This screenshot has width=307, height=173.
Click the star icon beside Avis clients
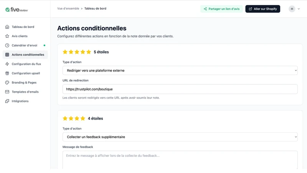pos(7,36)
